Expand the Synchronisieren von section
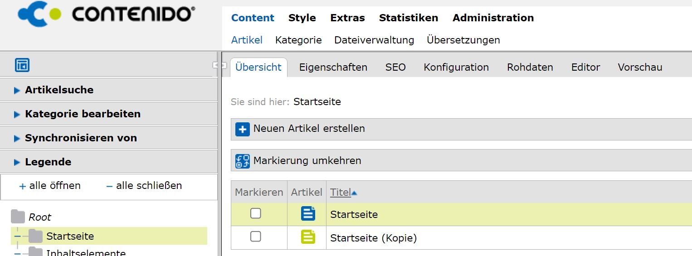692x256 pixels. pos(81,138)
